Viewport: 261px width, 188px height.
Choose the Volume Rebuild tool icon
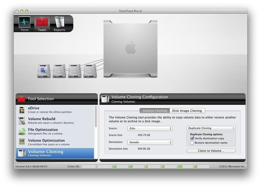pyautogui.click(x=21, y=121)
